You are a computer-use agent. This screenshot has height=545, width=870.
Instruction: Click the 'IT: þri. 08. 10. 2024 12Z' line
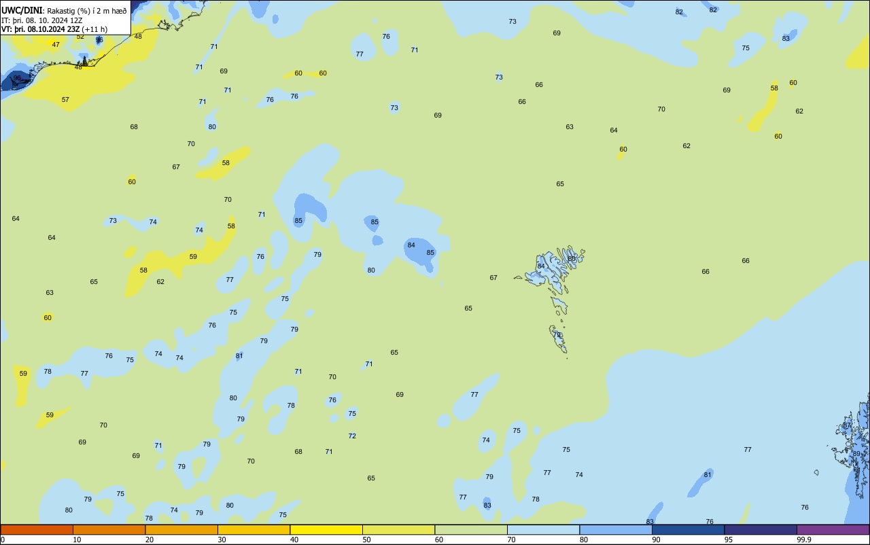[x=42, y=20]
